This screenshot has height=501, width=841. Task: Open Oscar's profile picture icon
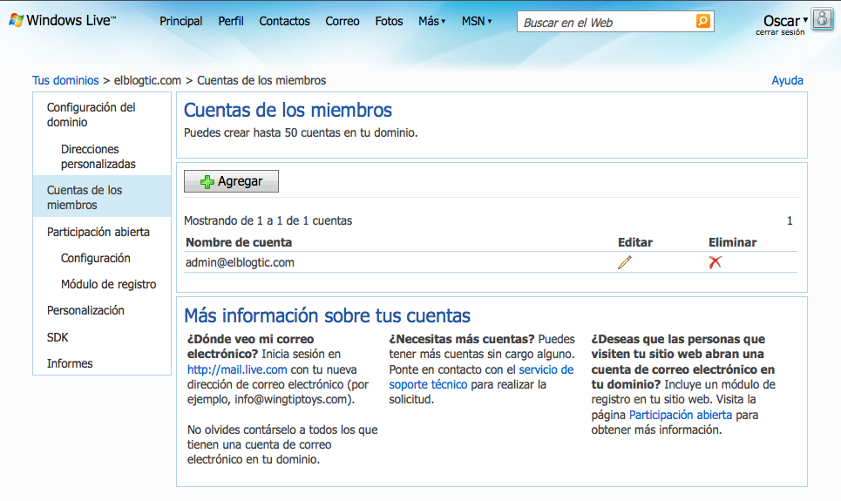(x=822, y=19)
